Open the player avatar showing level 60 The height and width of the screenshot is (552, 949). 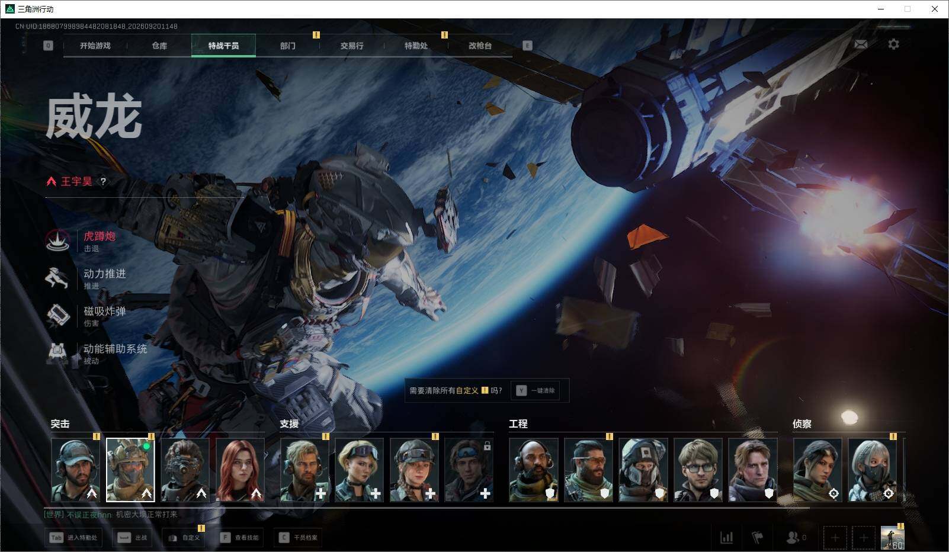[x=893, y=538]
